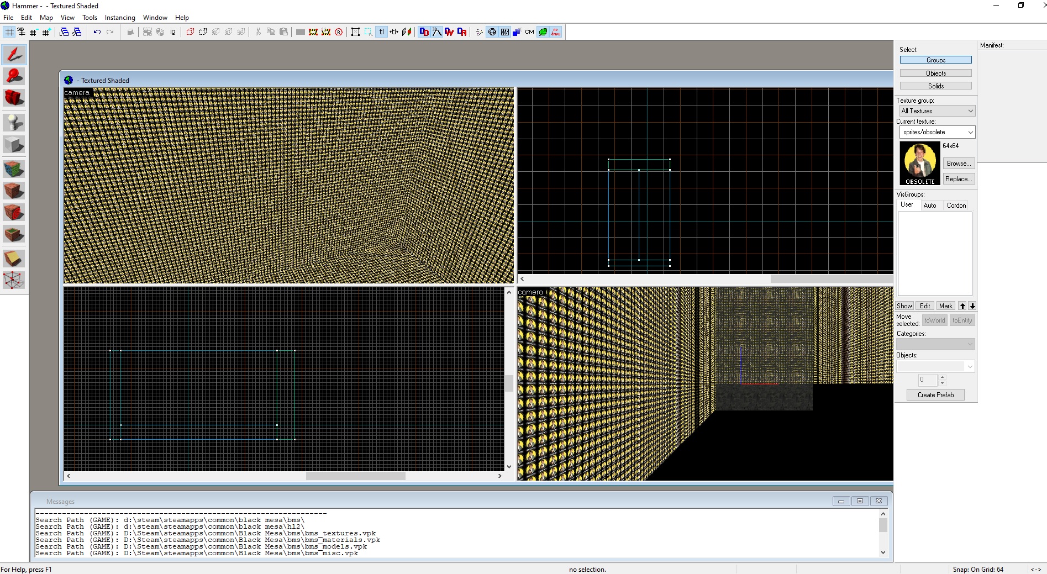1047x574 pixels.
Task: Expand the Texture group dropdown
Action: 970,111
